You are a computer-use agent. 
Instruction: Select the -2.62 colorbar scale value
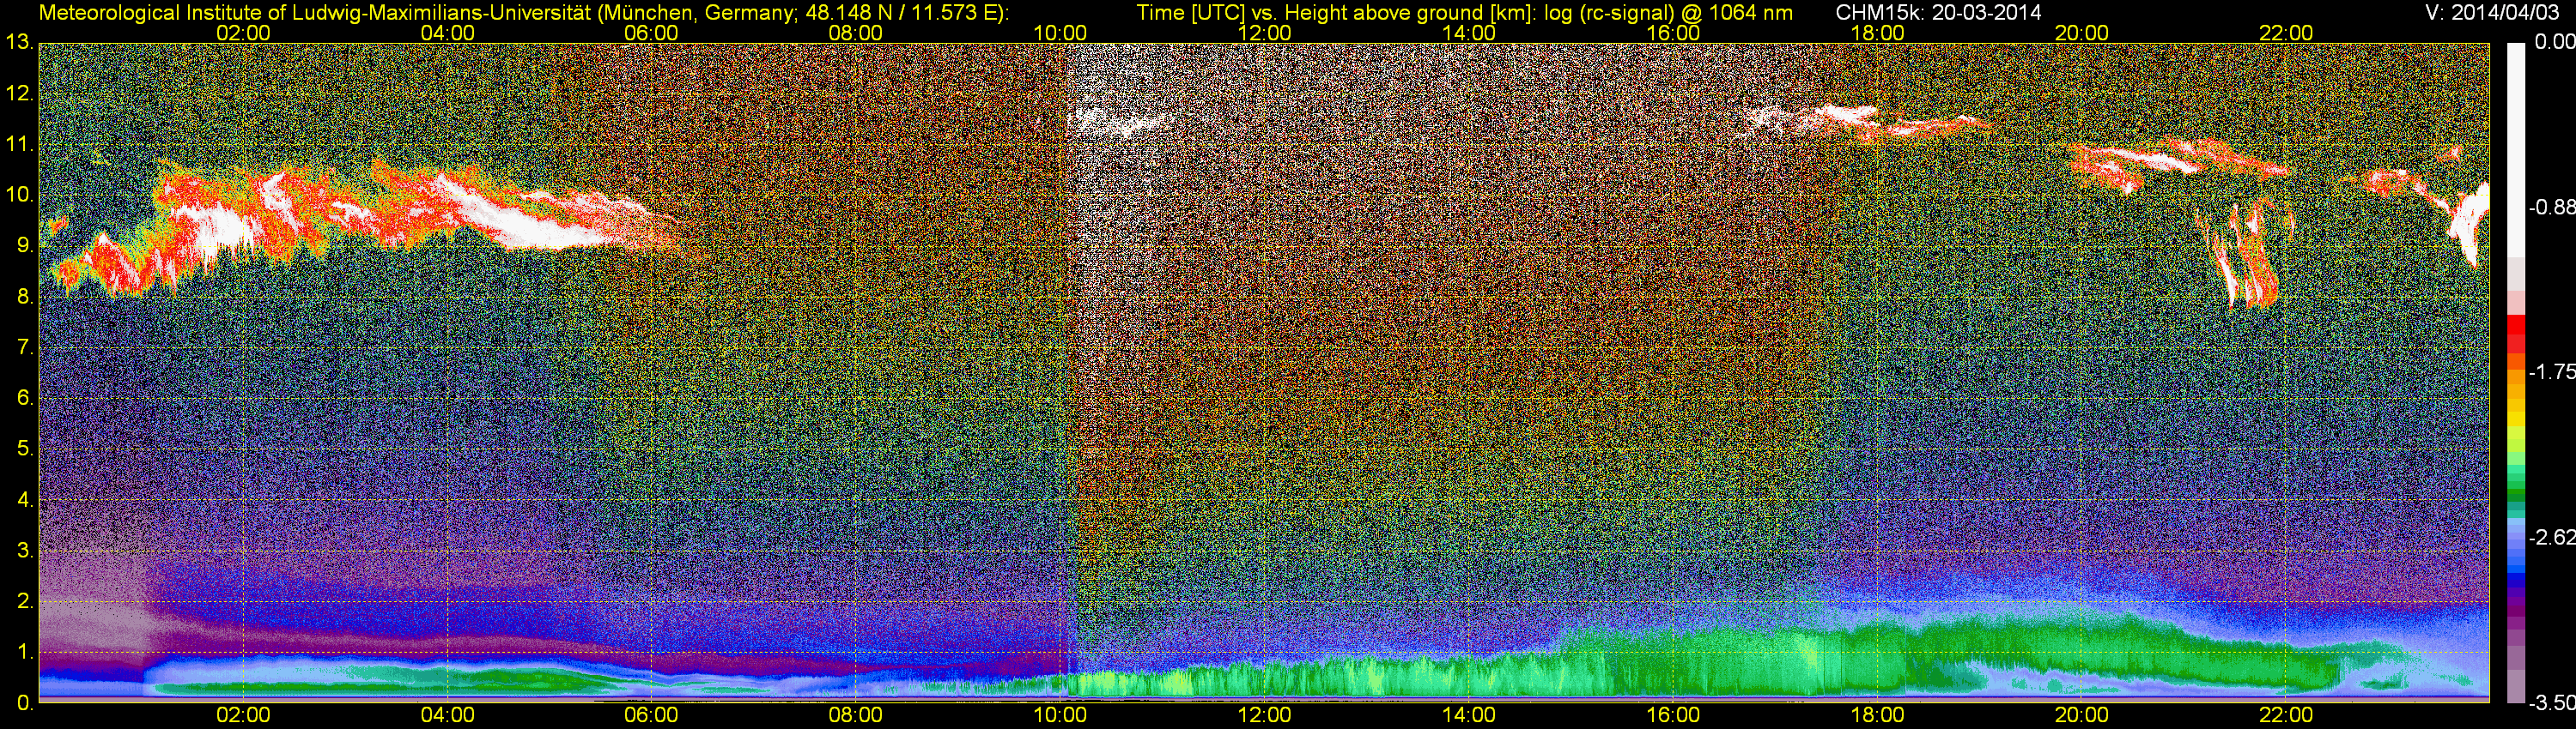tap(2551, 537)
